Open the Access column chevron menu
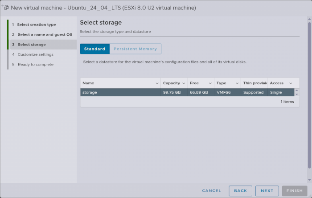The width and height of the screenshot is (312, 198). point(291,83)
